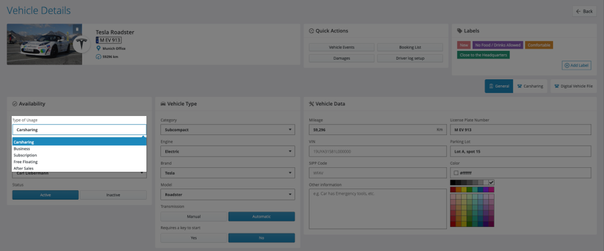Click the Tesla Roadster vehicle photo
This screenshot has width=604, height=251.
(44, 44)
